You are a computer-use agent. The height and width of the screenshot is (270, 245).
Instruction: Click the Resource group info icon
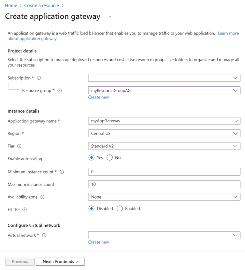(60, 91)
